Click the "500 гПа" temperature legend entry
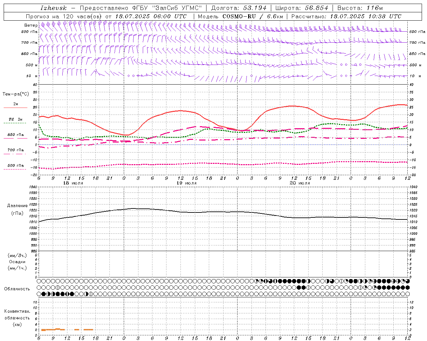 16,165
